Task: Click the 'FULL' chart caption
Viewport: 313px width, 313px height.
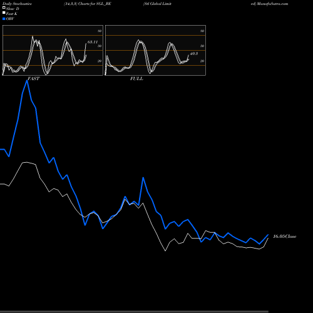Action: (136, 79)
